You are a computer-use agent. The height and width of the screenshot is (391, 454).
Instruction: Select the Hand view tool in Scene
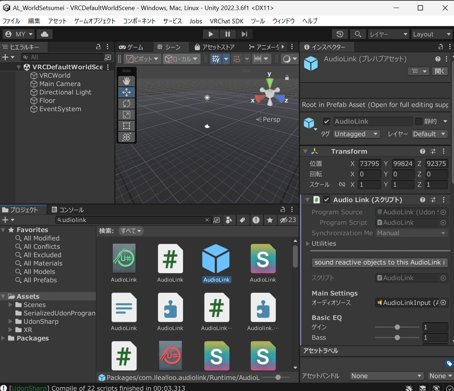[x=127, y=81]
